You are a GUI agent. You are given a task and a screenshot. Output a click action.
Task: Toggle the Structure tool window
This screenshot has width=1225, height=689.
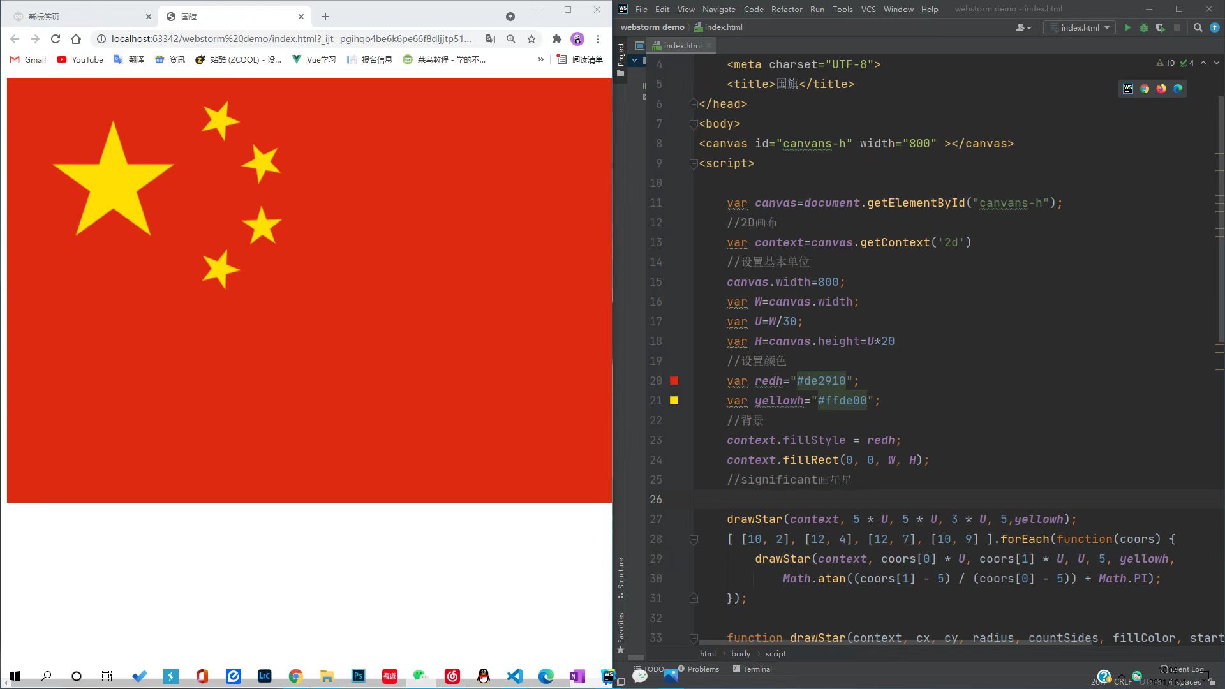pos(620,578)
